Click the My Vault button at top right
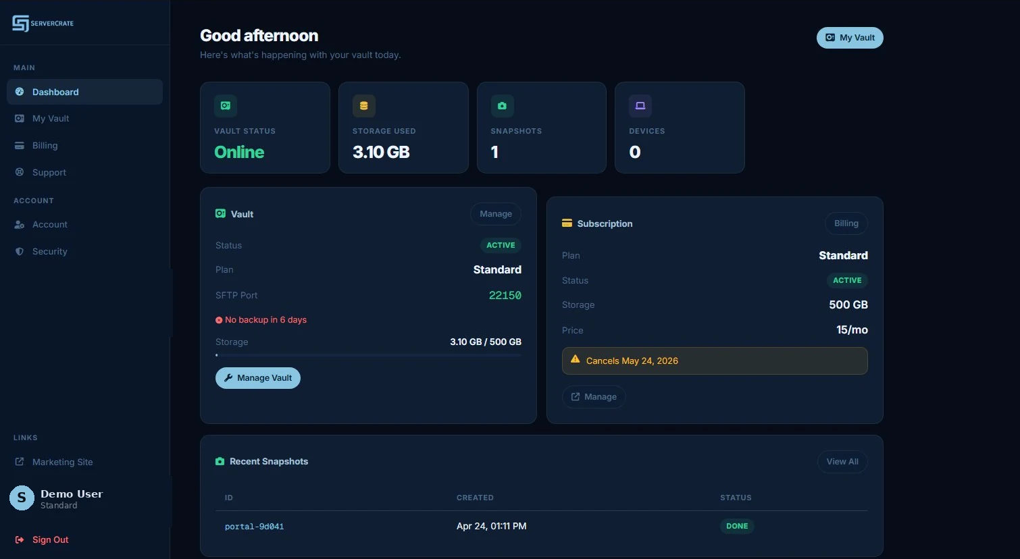Viewport: 1020px width, 559px height. pos(850,38)
